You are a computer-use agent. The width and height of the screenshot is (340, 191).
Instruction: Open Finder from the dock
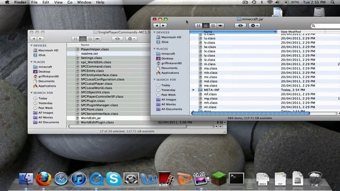pyautogui.click(x=26, y=179)
